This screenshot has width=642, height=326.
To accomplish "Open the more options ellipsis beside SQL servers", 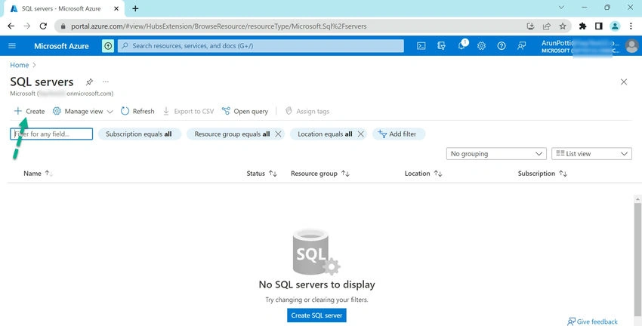I will pos(106,81).
